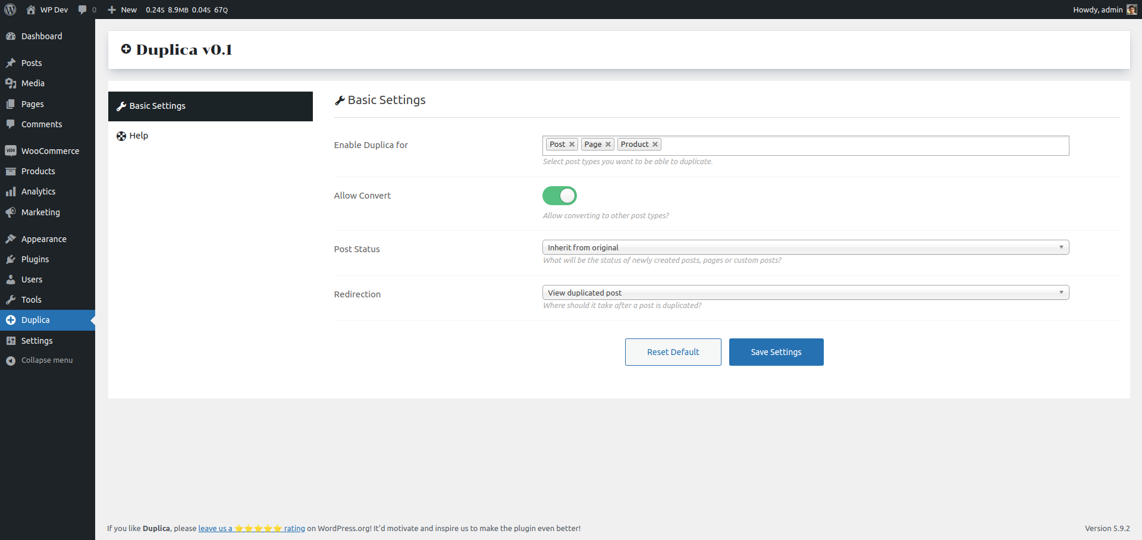Click the Analytics bar chart icon

(11, 191)
